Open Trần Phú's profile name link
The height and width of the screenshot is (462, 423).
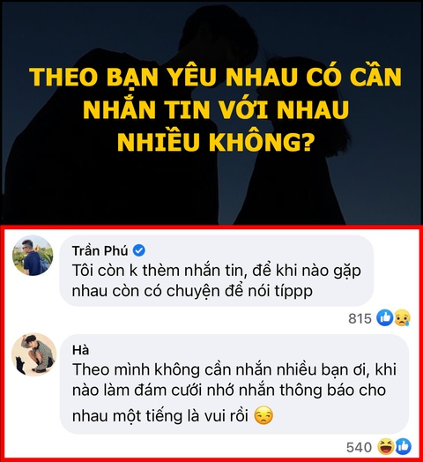click(x=100, y=250)
